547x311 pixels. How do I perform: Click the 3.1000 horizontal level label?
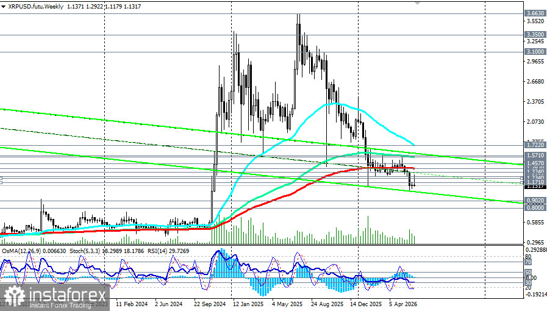[535, 52]
